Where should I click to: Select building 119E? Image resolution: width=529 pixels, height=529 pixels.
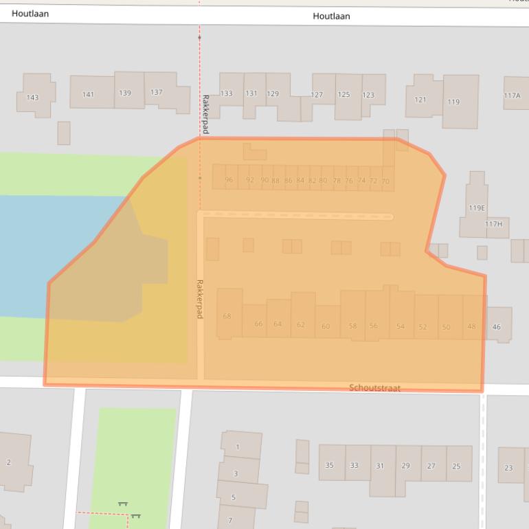[476, 207]
